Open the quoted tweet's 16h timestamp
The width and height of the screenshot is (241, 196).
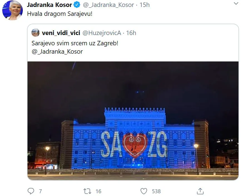pos(131,33)
